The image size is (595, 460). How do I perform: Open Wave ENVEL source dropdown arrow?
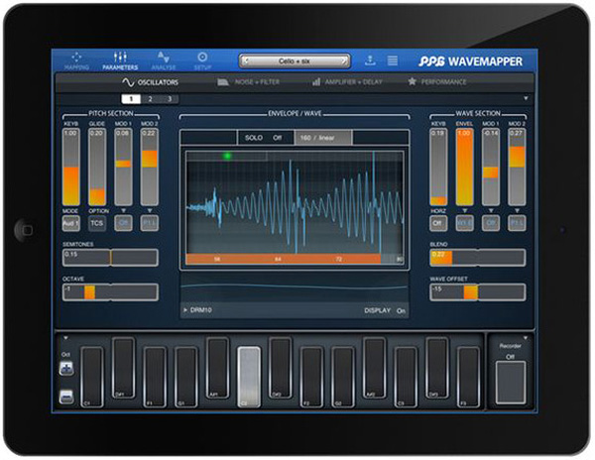click(464, 210)
